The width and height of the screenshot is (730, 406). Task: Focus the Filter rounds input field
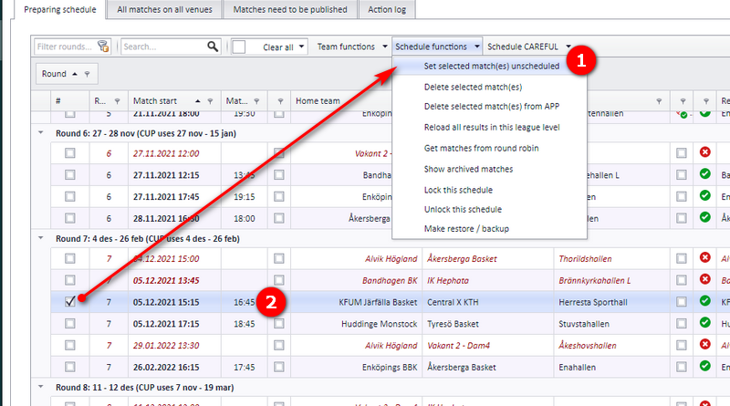(x=66, y=47)
